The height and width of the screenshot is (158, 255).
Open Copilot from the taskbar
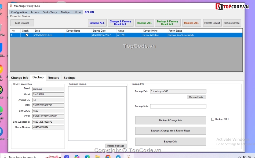pos(77,156)
